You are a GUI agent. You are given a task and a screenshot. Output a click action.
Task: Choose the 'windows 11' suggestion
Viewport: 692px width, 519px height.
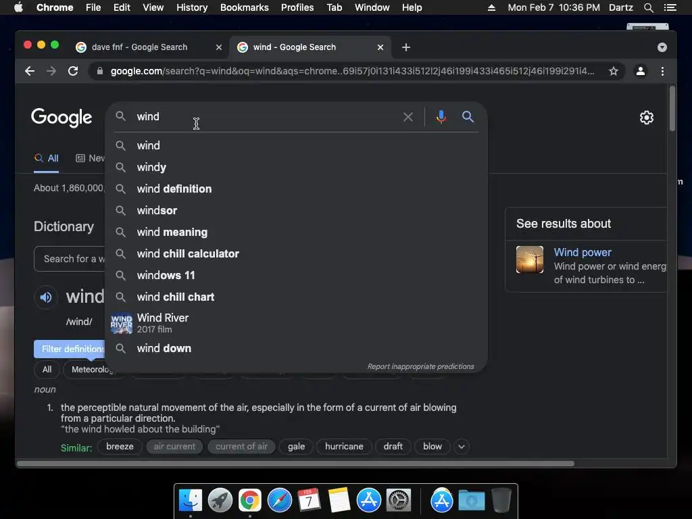(x=296, y=276)
